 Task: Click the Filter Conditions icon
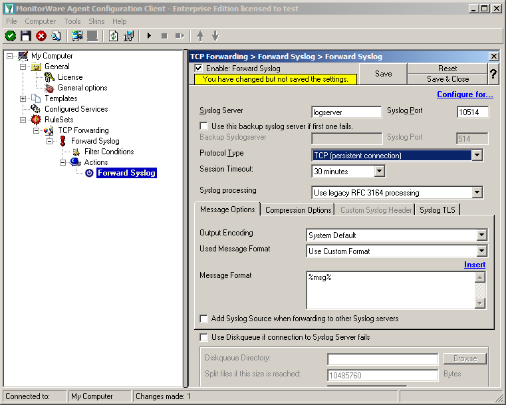coord(76,152)
